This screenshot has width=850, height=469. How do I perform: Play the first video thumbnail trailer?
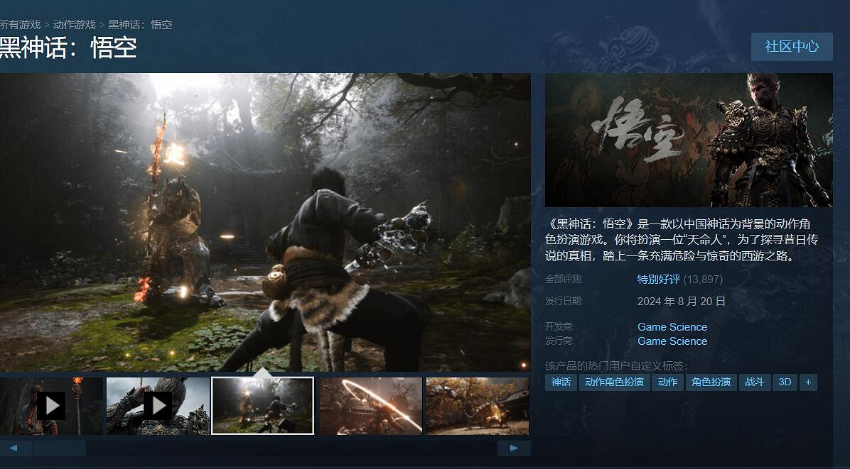click(50, 406)
